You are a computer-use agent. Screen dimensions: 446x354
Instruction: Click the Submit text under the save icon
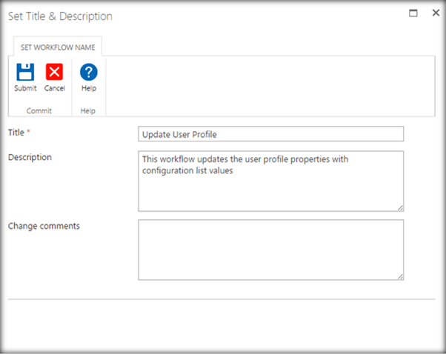pyautogui.click(x=25, y=88)
